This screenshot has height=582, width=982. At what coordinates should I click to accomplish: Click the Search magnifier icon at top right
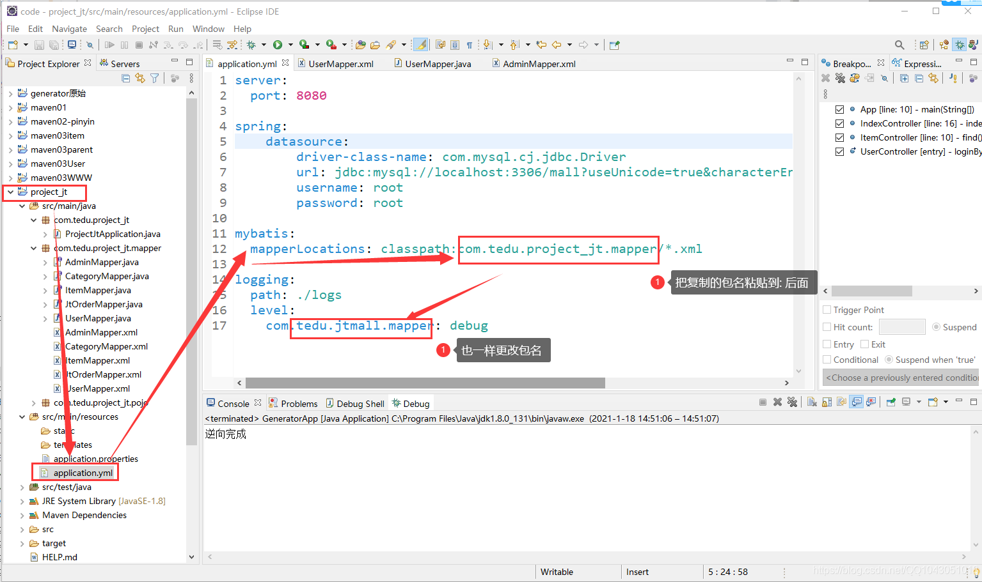coord(899,45)
